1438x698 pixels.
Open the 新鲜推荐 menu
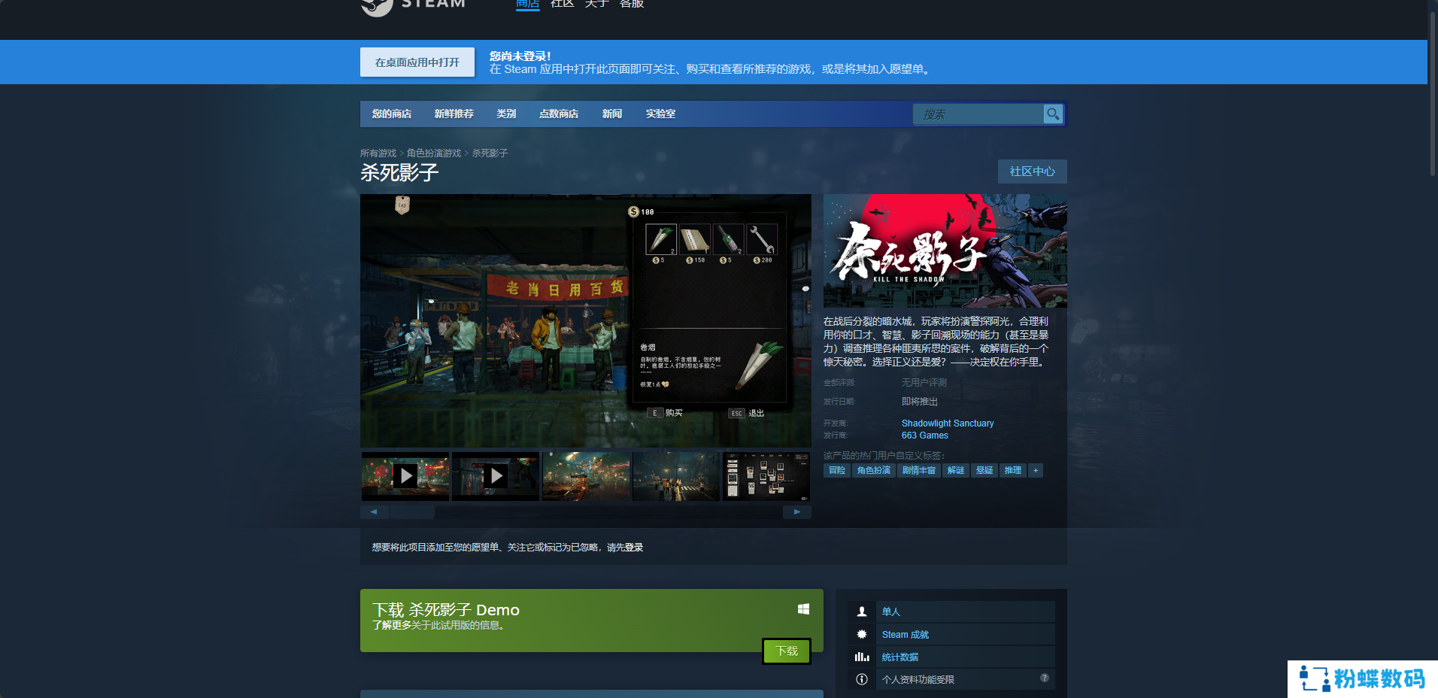pos(454,114)
